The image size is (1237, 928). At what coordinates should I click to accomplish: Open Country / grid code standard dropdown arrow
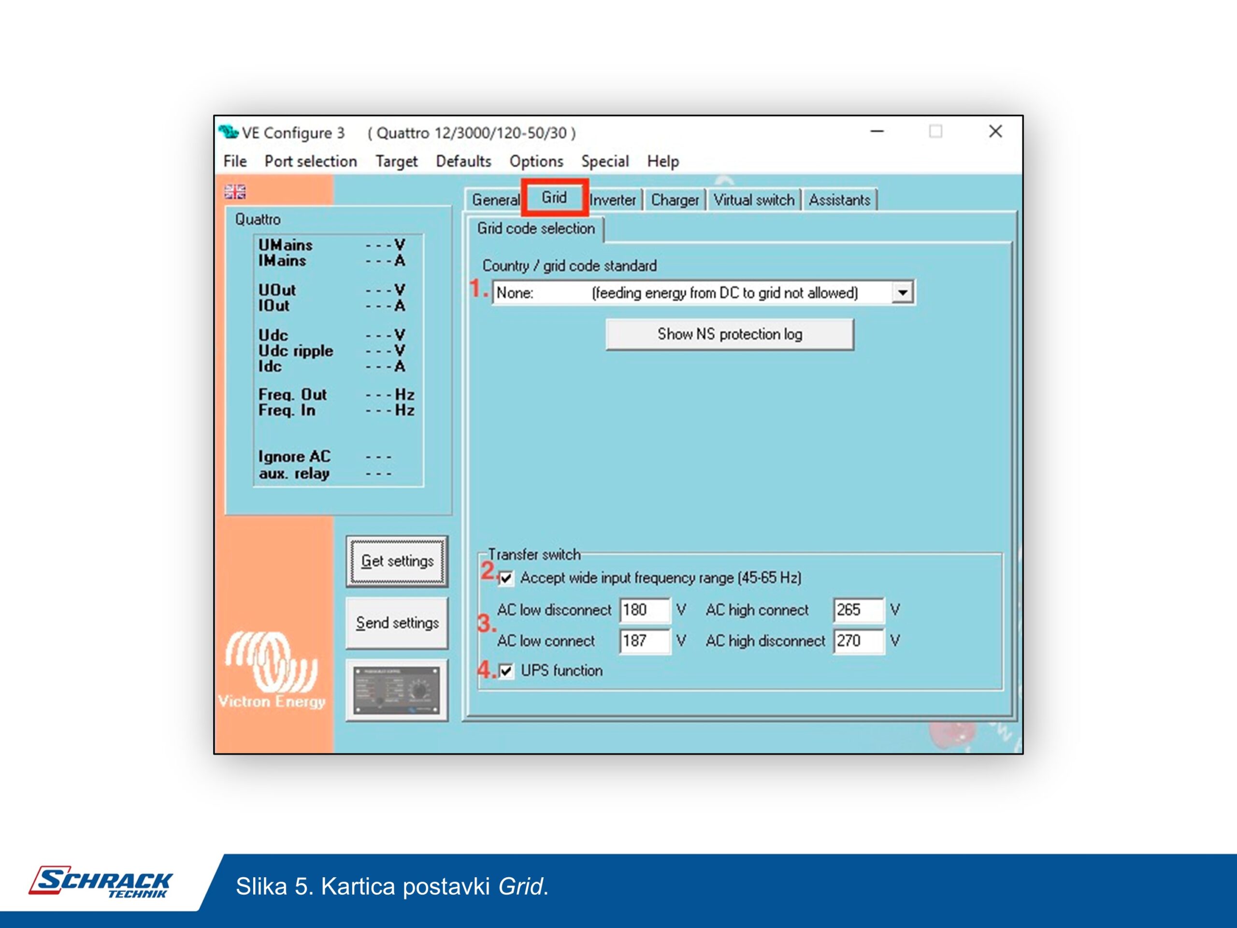coord(902,292)
